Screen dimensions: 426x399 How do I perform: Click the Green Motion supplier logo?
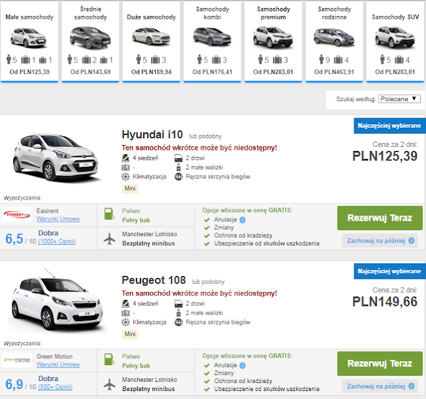click(17, 360)
